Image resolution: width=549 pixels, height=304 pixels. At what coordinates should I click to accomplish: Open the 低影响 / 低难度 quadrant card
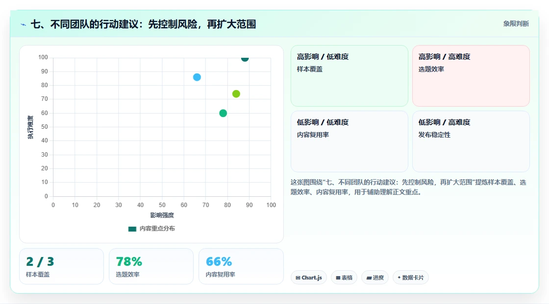tap(349, 141)
